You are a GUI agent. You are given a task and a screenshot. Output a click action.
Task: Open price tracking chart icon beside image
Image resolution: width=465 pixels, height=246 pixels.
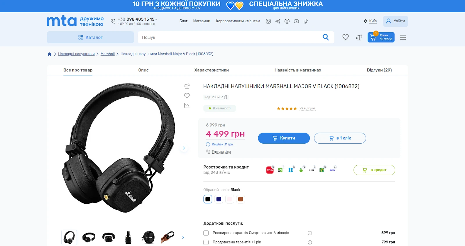187,105
